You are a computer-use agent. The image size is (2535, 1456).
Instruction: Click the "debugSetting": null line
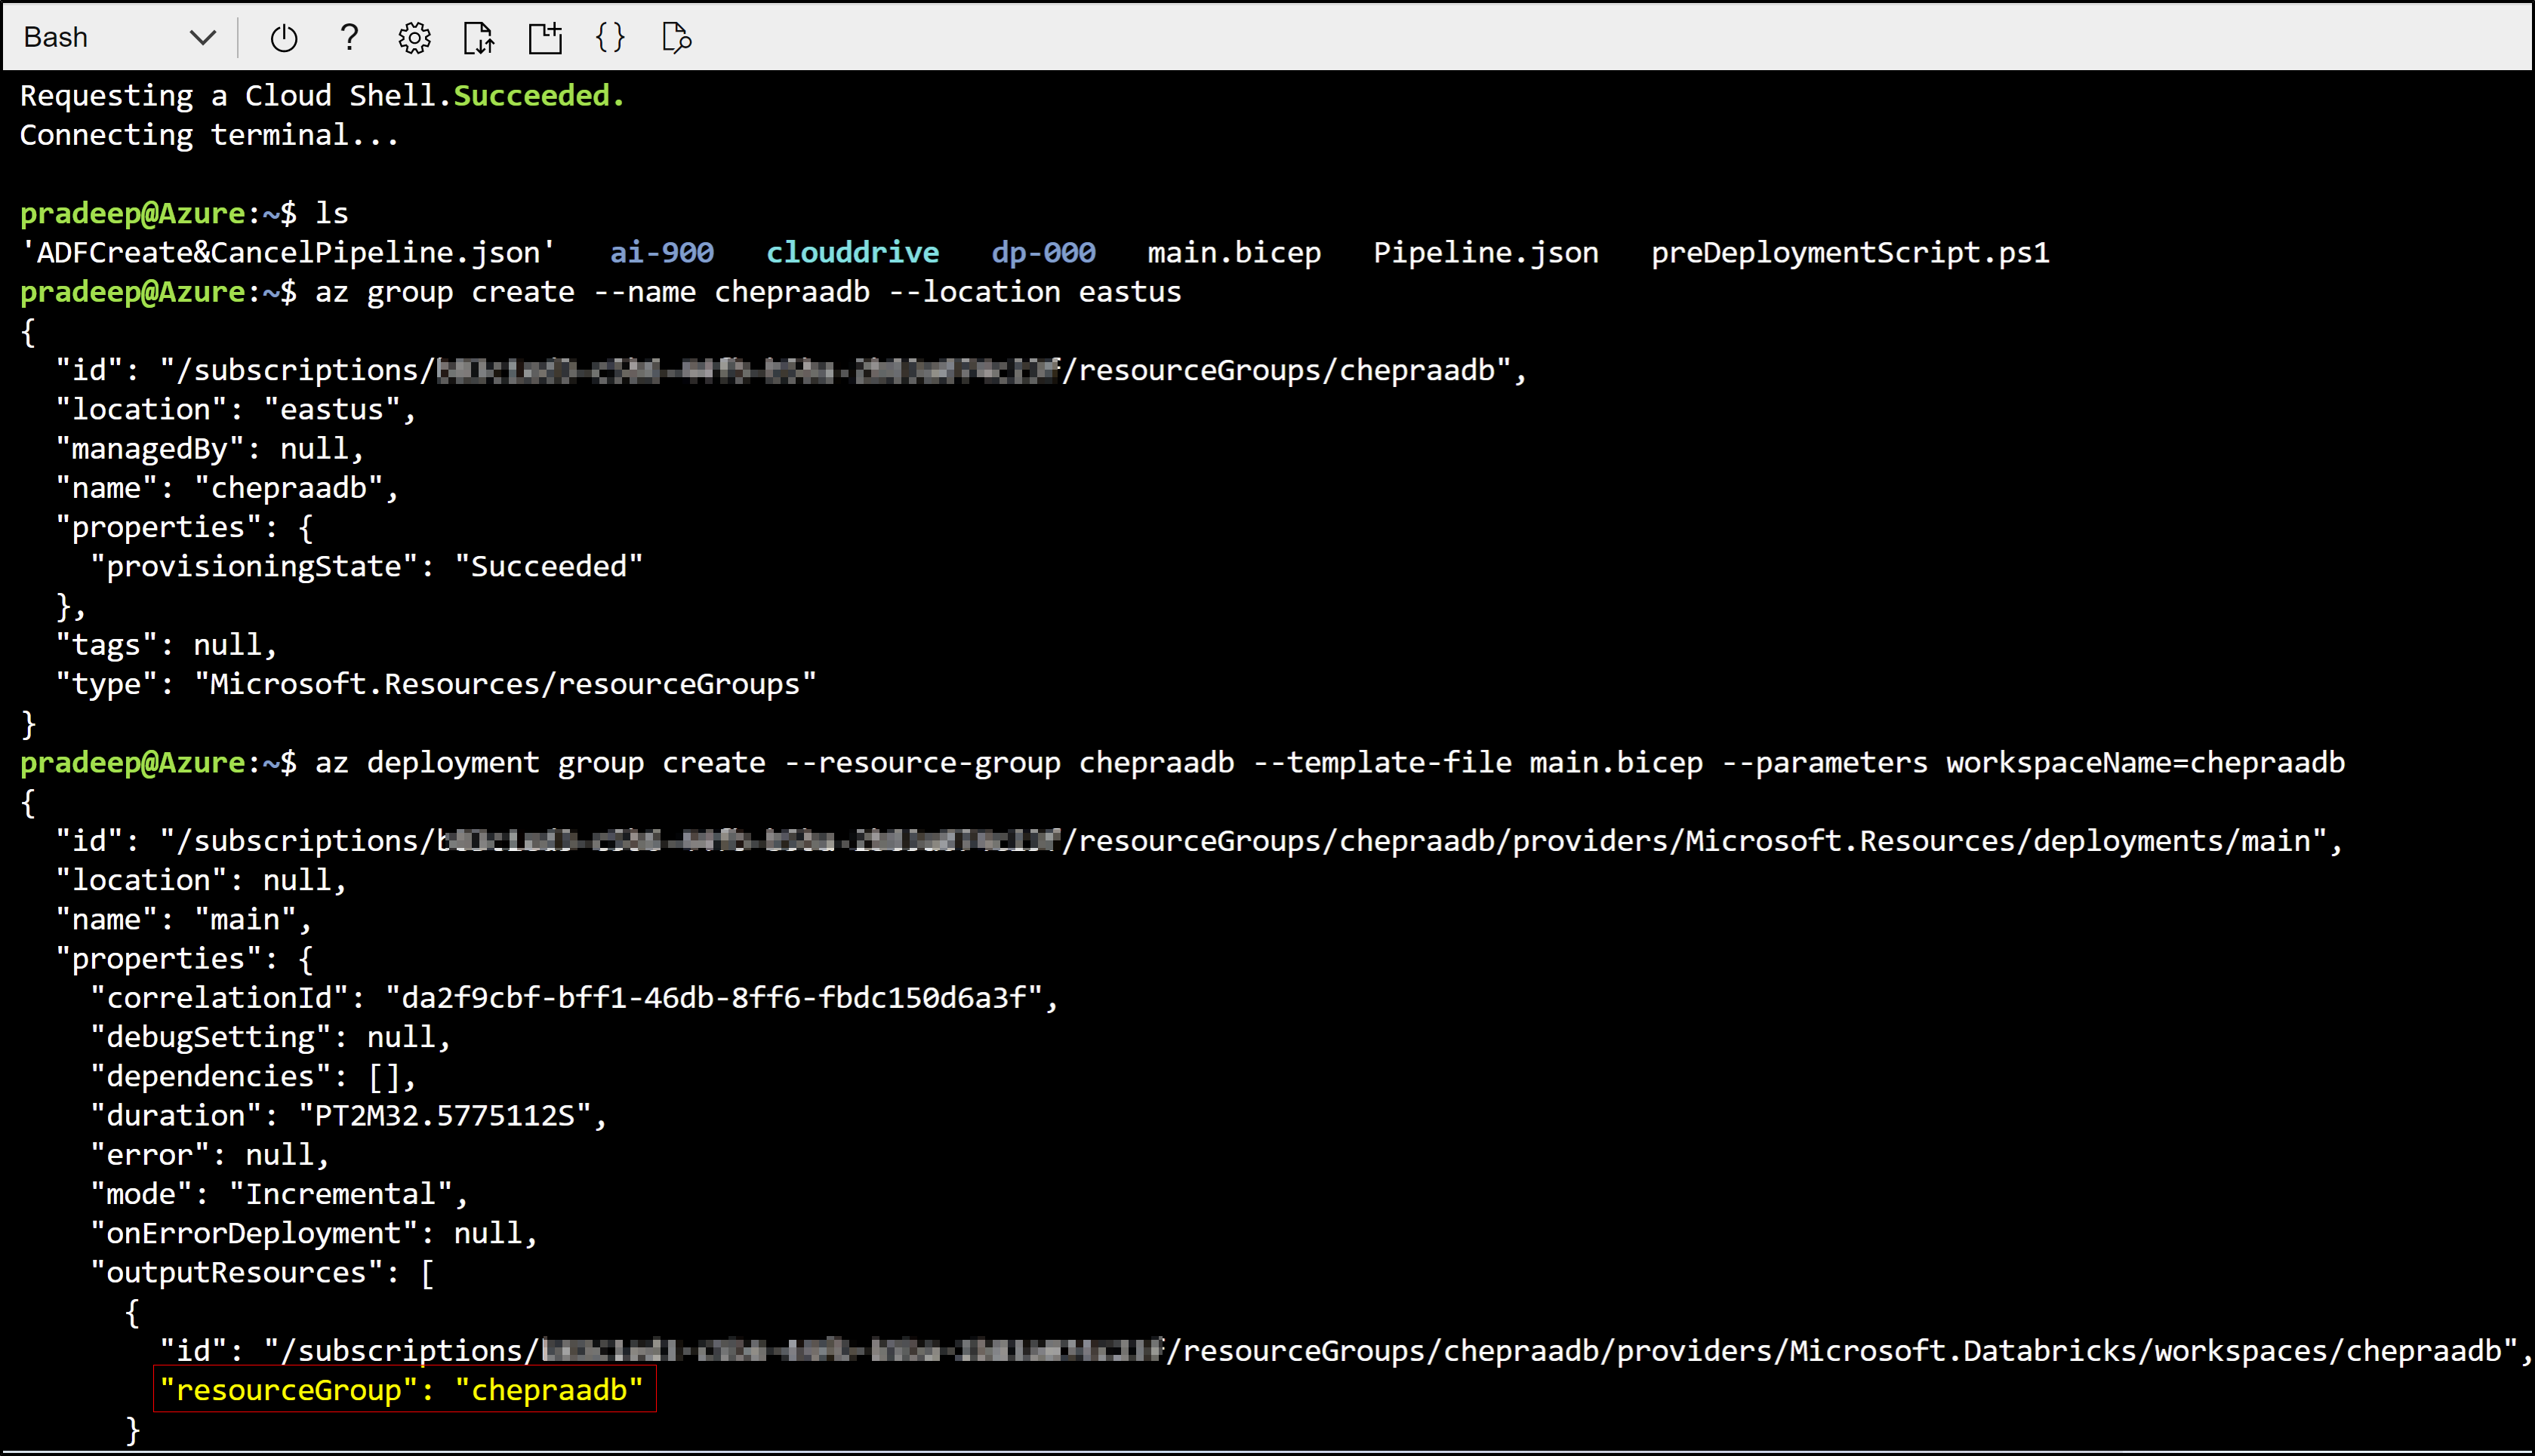pyautogui.click(x=271, y=1036)
